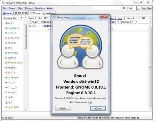Image resolution: width=154 pixels, height=121 pixels.
Task: Click the chat name input field
Action: coord(107,8)
